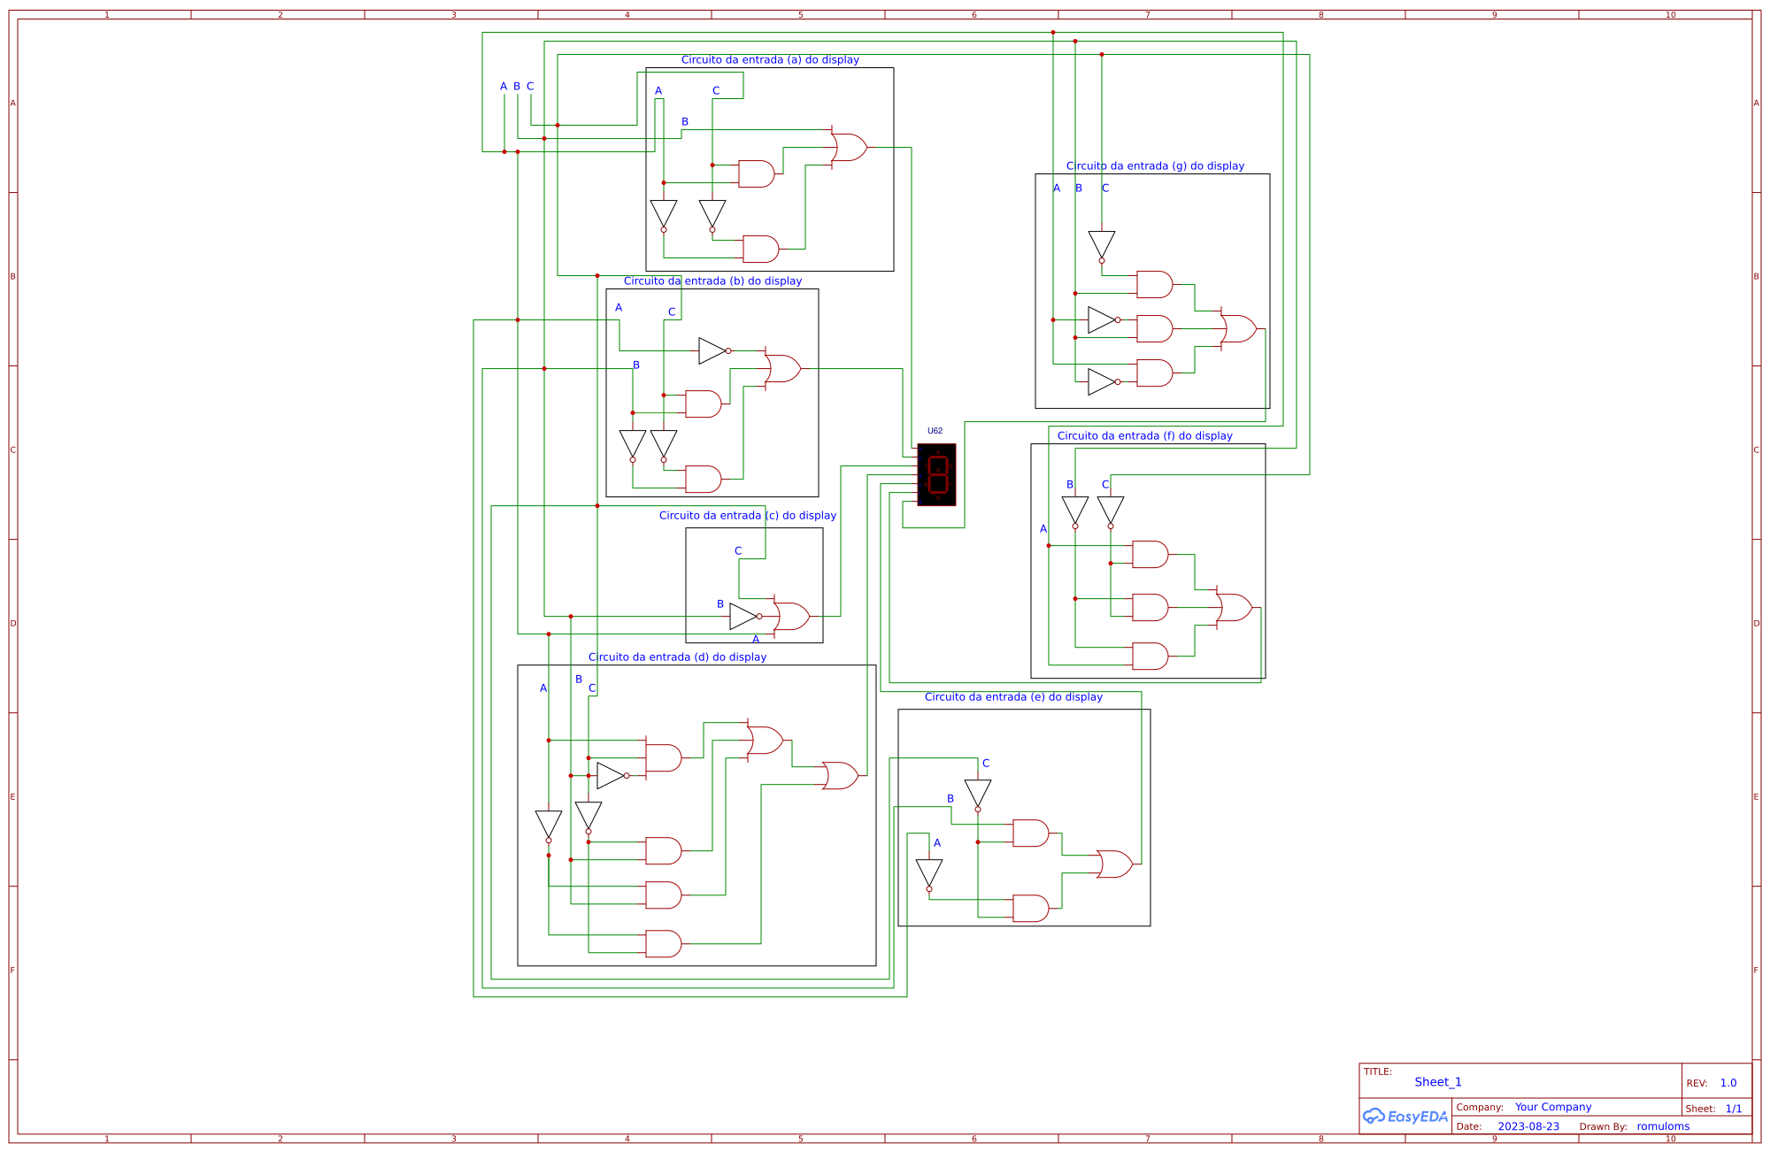Viewport: 1770px width, 1152px height.
Task: Select the NOT gate in circuit (c)
Action: [743, 617]
